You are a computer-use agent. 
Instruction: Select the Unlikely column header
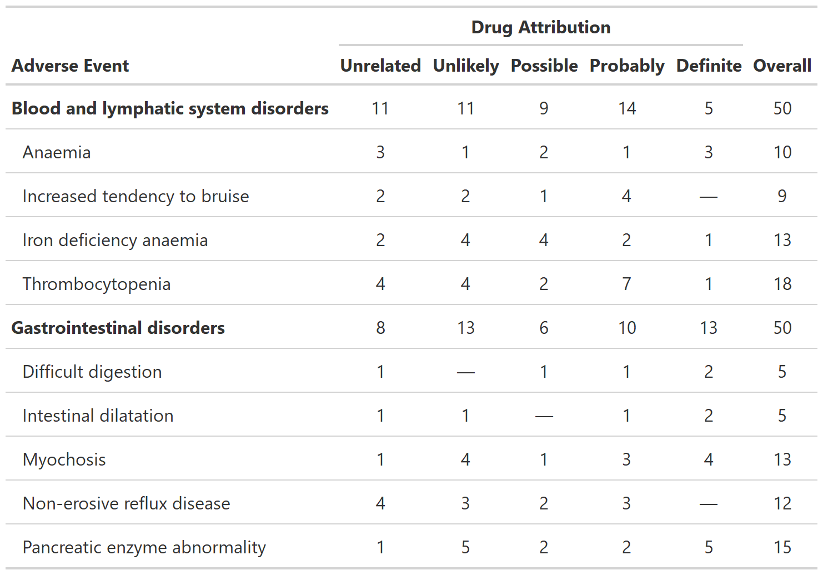pos(465,66)
